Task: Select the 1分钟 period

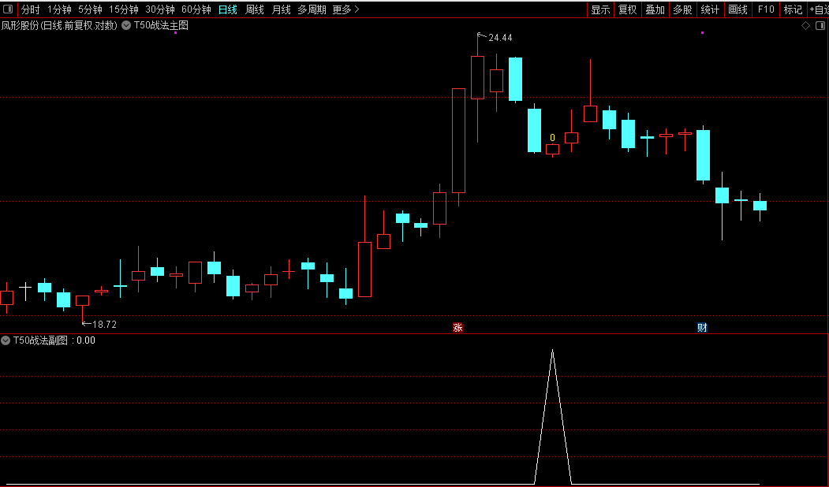Action: pos(59,9)
